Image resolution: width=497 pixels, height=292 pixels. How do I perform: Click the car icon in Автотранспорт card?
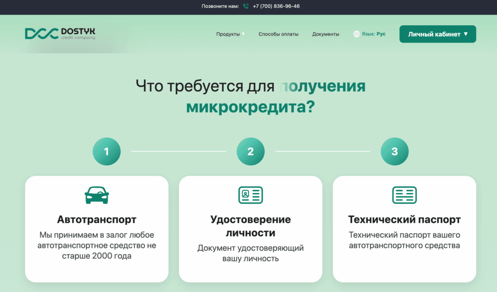pos(97,195)
